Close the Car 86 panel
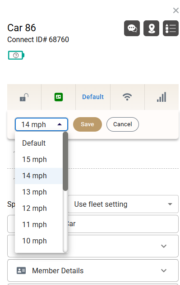The width and height of the screenshot is (180, 285). point(175,10)
